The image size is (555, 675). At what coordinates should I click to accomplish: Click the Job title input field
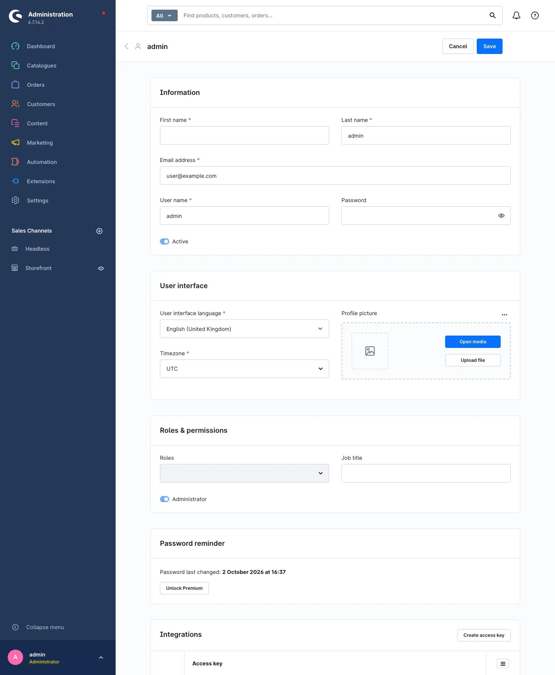click(426, 473)
